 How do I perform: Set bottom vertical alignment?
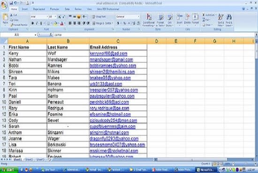pos(79,16)
